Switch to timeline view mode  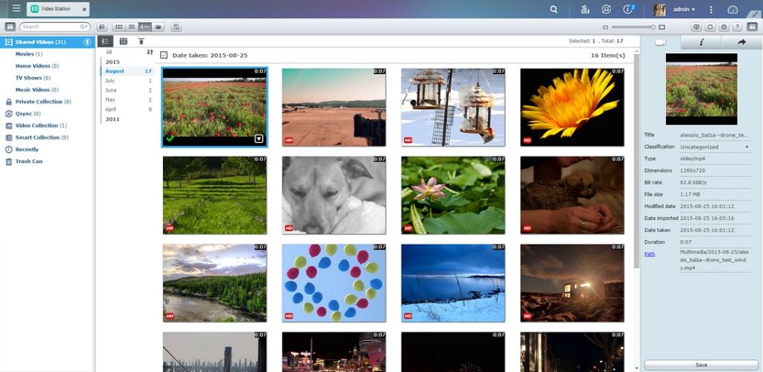tap(144, 27)
